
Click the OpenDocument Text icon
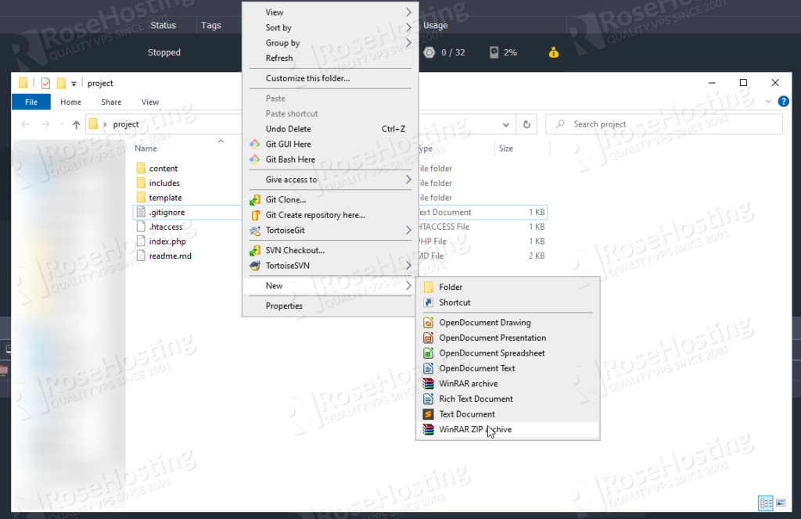[x=429, y=368]
